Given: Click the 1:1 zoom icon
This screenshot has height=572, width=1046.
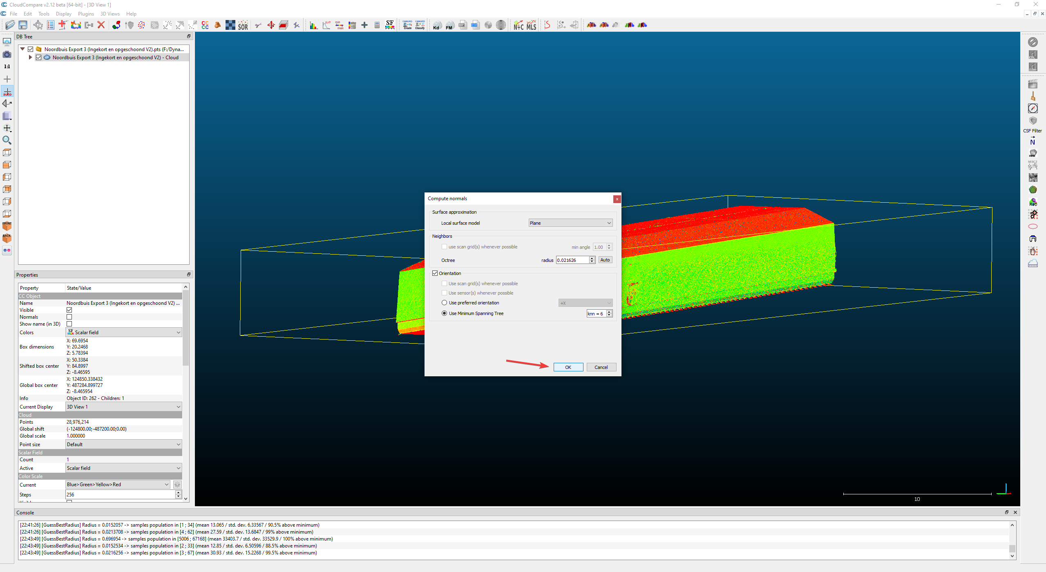Looking at the screenshot, I should coord(7,66).
